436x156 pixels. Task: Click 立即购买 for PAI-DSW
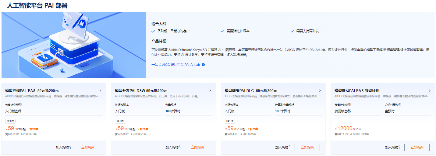pos(197,147)
